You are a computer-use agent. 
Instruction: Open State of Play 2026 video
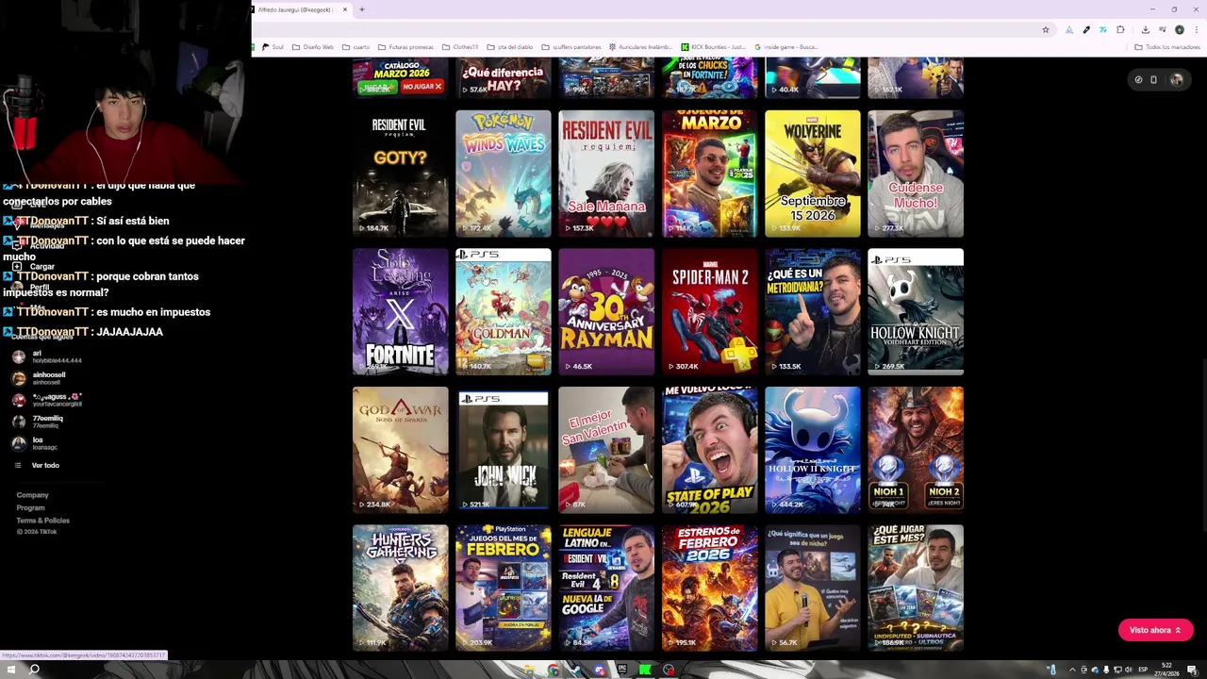pyautogui.click(x=709, y=450)
